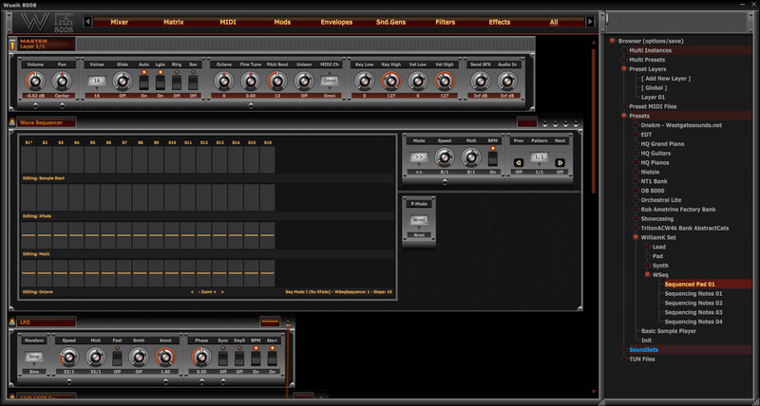This screenshot has width=760, height=406.
Task: Toggle the LFO Fast switch
Action: [x=117, y=359]
